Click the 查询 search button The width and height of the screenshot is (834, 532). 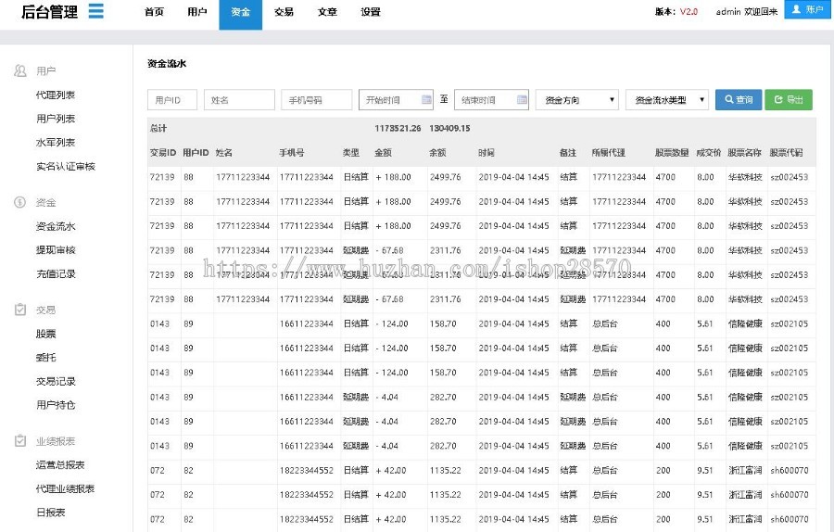739,99
